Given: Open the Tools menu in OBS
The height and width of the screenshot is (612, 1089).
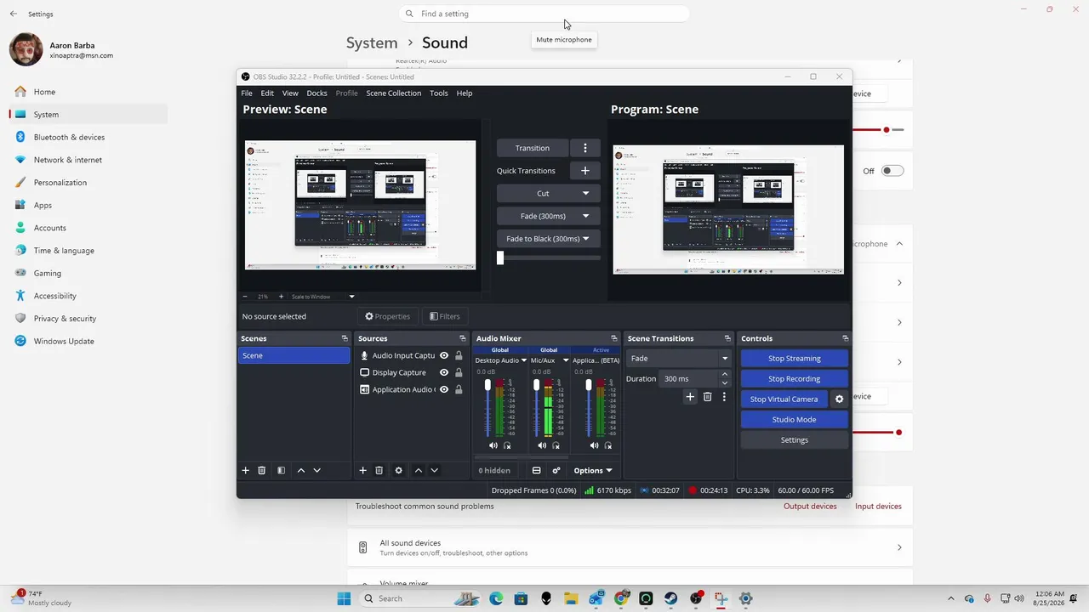Looking at the screenshot, I should click(x=439, y=93).
